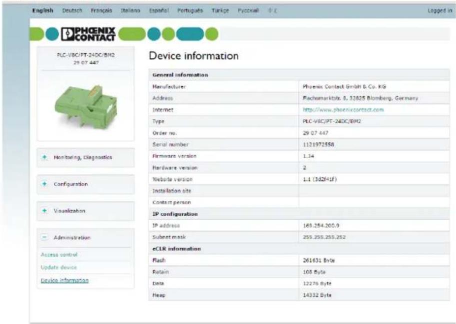Click the Type value in table
This screenshot has height=324, width=456.
[x=332, y=121]
